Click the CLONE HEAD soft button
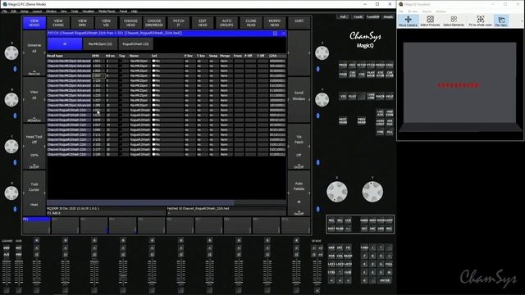The width and height of the screenshot is (525, 295). (251, 23)
